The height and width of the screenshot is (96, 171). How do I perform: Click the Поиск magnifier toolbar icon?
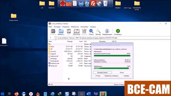91,32
